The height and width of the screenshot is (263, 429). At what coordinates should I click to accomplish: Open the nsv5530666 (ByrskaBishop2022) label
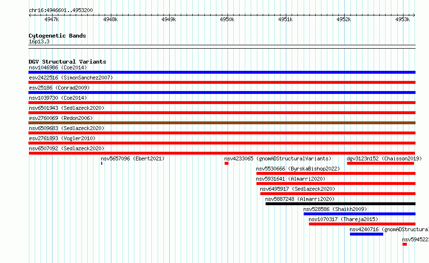(298, 169)
